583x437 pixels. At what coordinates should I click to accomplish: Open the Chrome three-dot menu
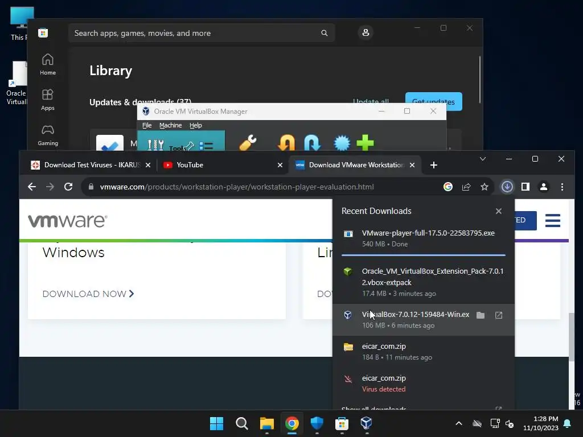[x=562, y=187]
